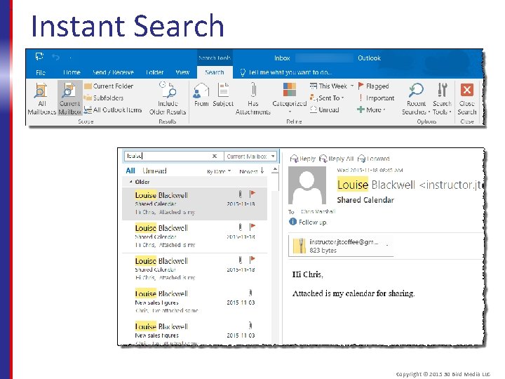The height and width of the screenshot is (379, 505).
Task: Switch to the Home tab
Action: coord(72,72)
